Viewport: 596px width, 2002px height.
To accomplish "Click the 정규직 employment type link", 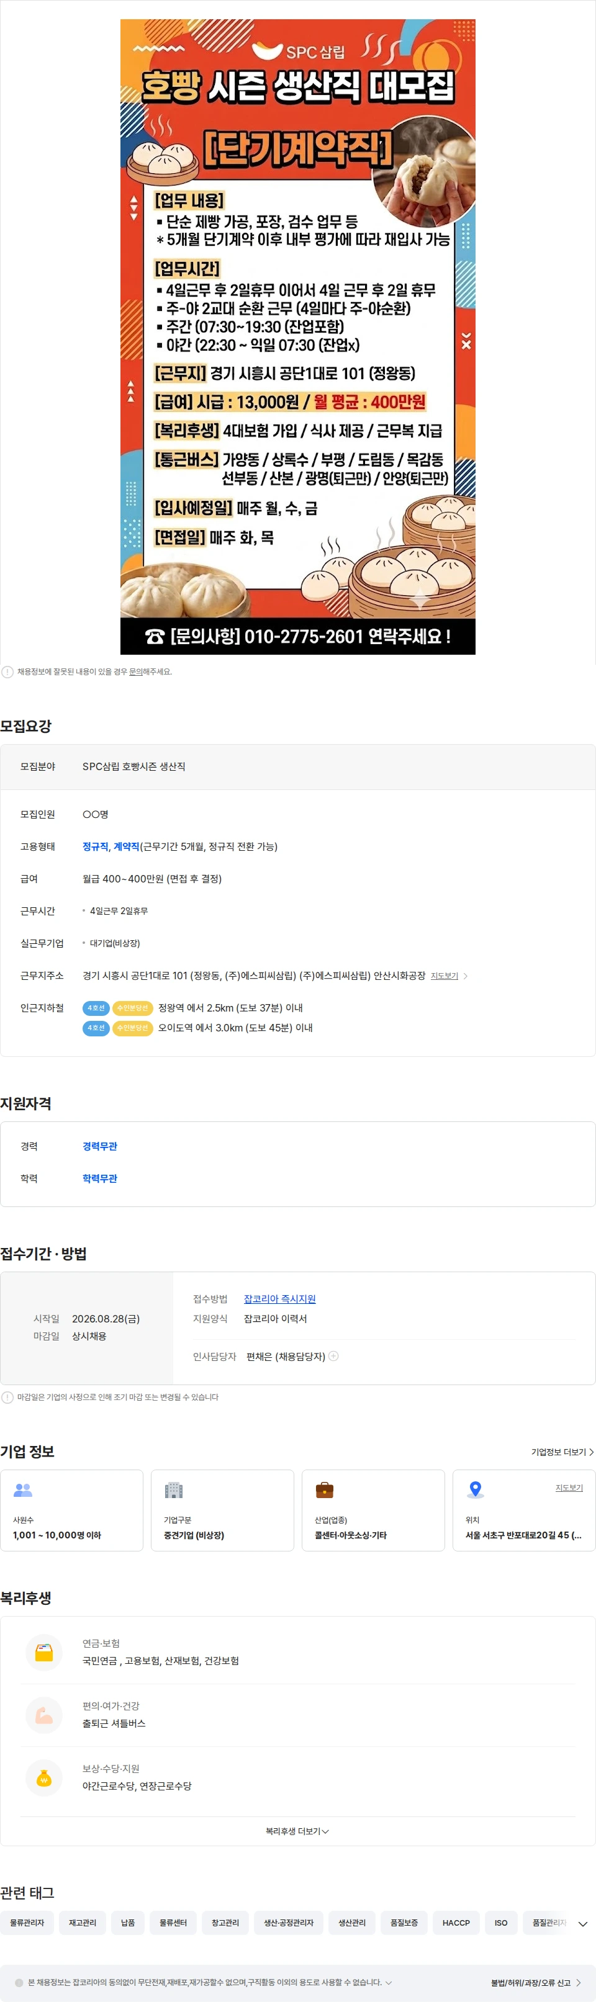I will click(95, 846).
